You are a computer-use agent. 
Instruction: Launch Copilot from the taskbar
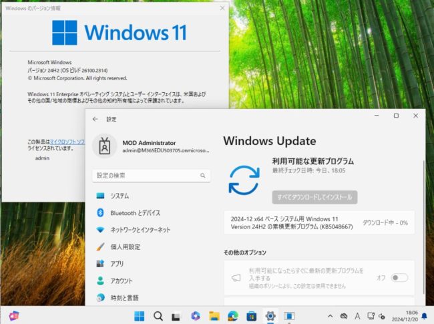[196, 316]
